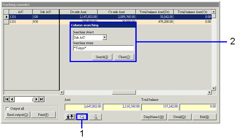Click the greyed icon right of magnifier
Image resolution: width=239 pixels, height=140 pixels.
pyautogui.click(x=96, y=117)
